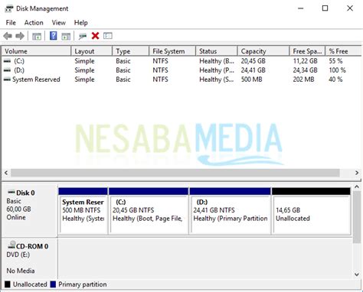
Task: Click the Disk 0 disk icon
Action: click(11, 192)
